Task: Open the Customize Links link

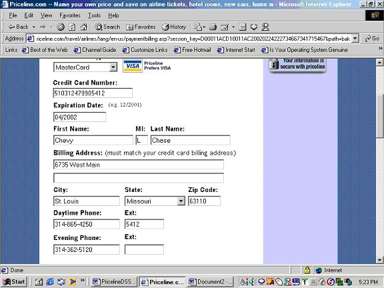Action: click(x=145, y=50)
